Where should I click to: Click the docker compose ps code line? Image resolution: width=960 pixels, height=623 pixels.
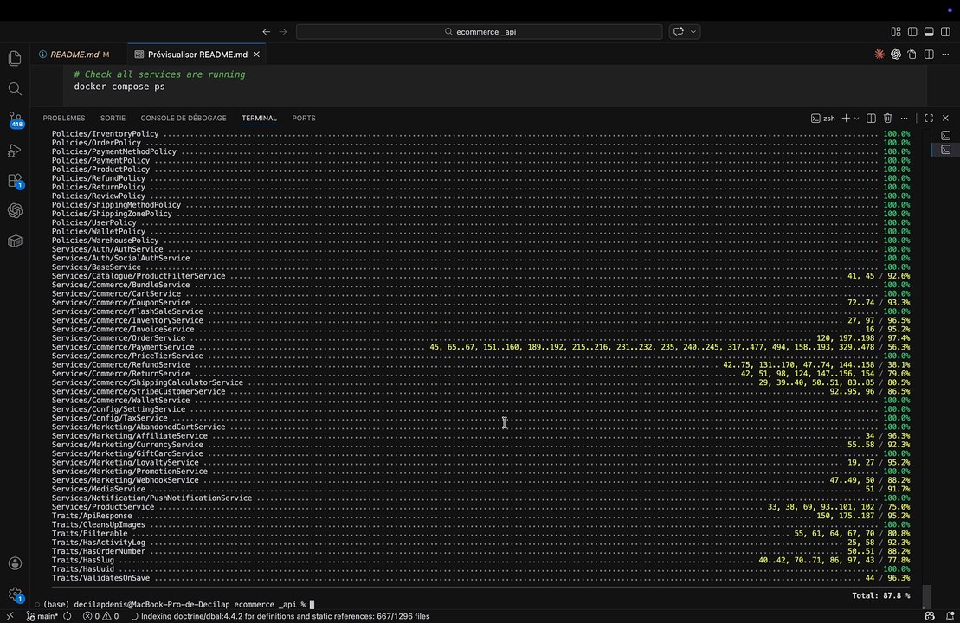pyautogui.click(x=119, y=87)
